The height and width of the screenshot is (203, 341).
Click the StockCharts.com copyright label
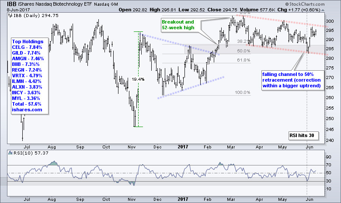pyautogui.click(x=305, y=4)
